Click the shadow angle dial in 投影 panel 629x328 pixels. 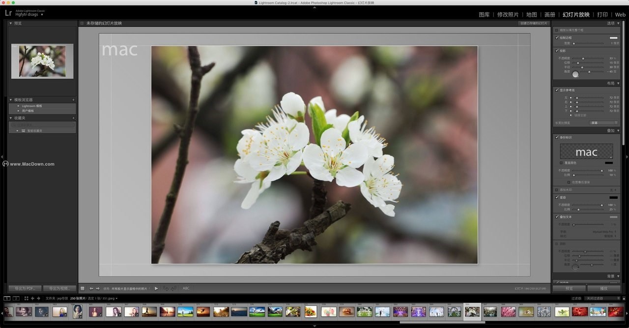(575, 74)
